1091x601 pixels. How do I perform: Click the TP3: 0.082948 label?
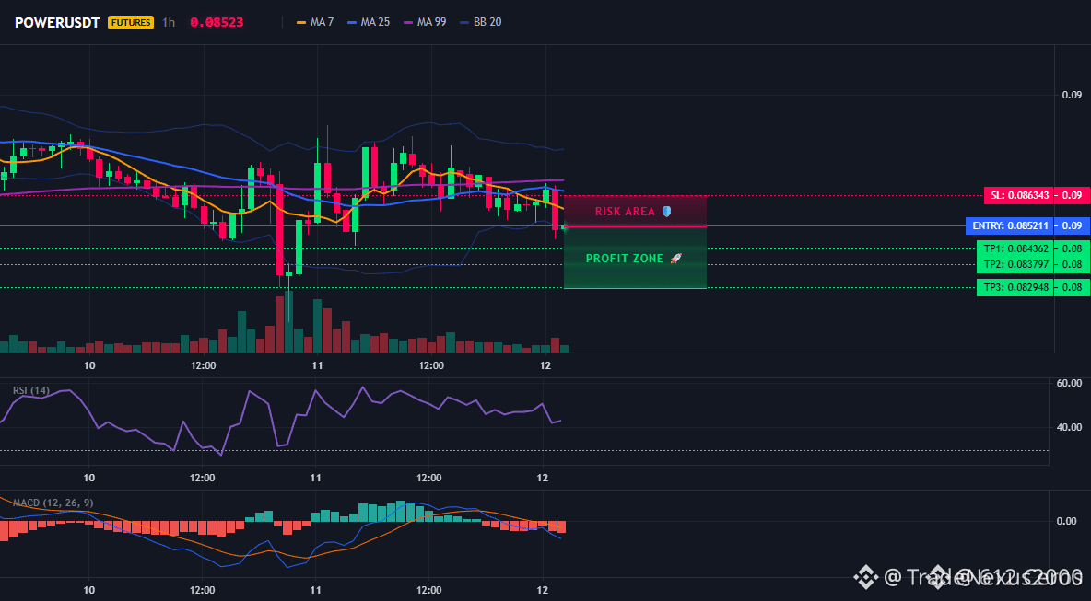(1015, 288)
